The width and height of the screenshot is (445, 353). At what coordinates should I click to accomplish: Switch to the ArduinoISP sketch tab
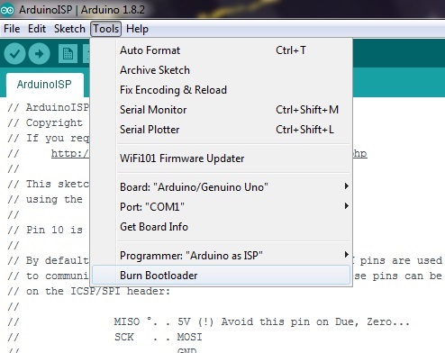(44, 85)
